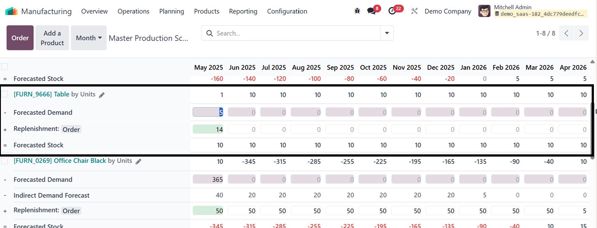Open the search options dropdown arrow
The height and width of the screenshot is (228, 597).
pos(387,33)
